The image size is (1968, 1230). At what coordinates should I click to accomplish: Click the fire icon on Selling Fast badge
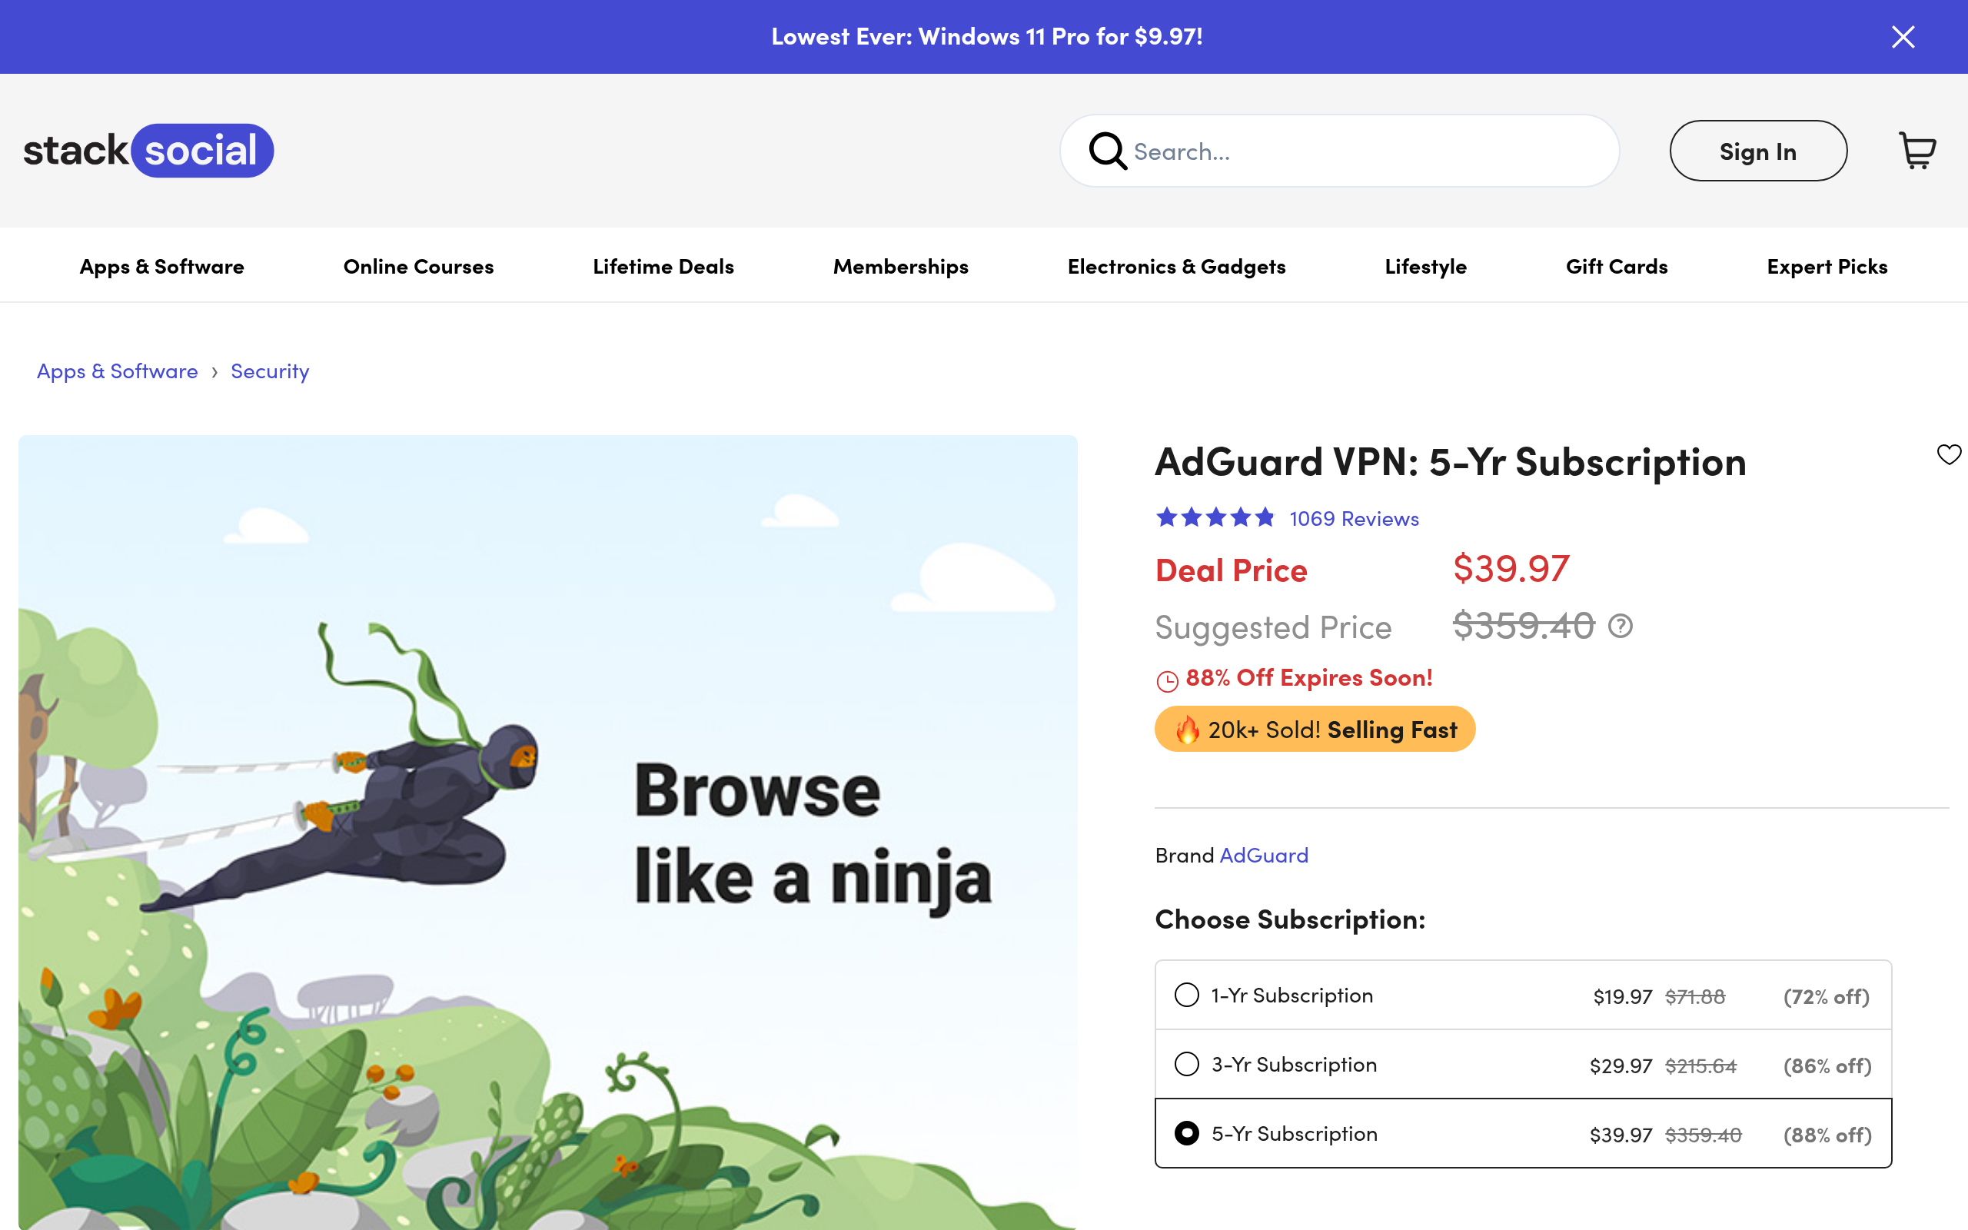coord(1186,730)
